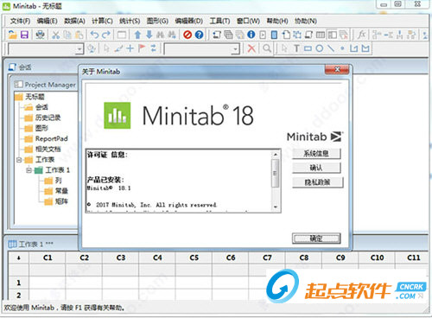Collapse the 工作表 tree node

pyautogui.click(x=19, y=160)
